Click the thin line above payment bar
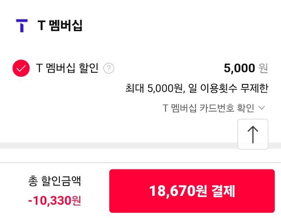The height and width of the screenshot is (218, 281). [x=140, y=163]
